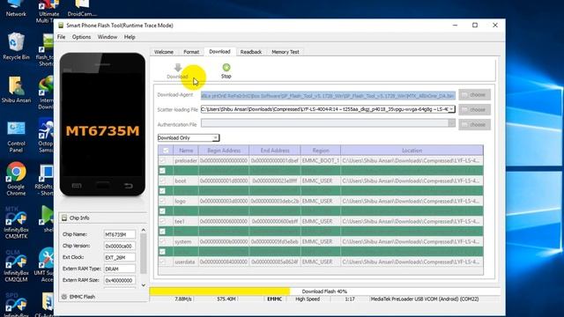Click the Chip Name MT6735M field
This screenshot has height=317, width=564.
[120, 234]
